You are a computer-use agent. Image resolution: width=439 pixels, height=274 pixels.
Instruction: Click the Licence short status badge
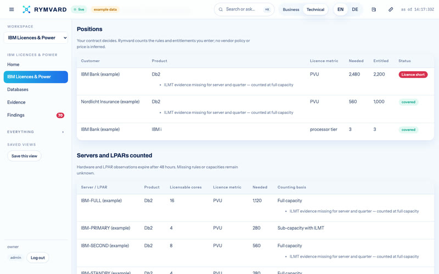tap(413, 75)
